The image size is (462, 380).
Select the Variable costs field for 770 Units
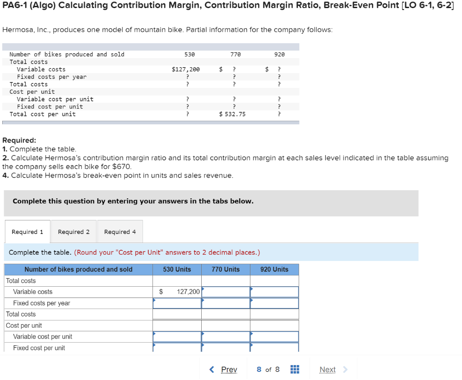(x=226, y=292)
